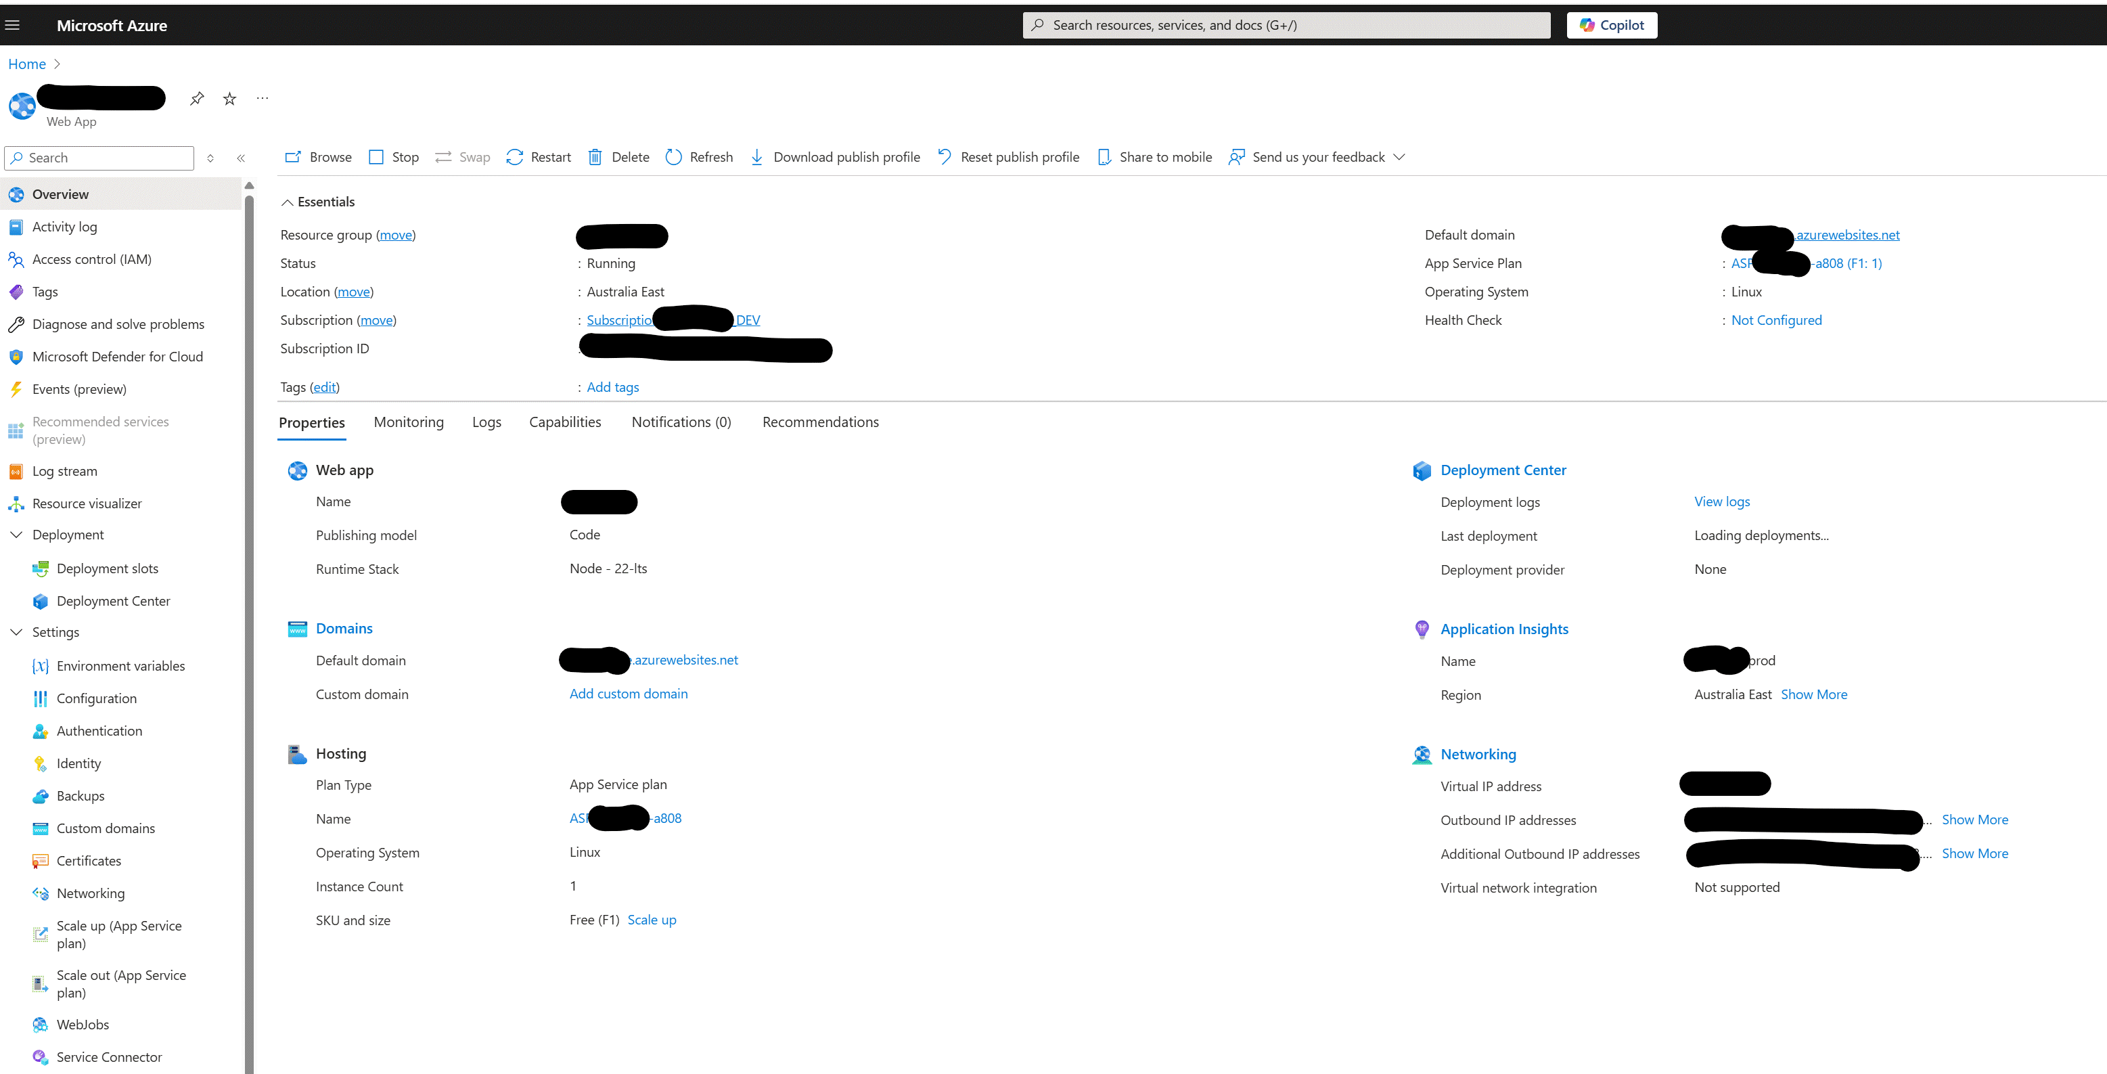Focus the global search resources field
Viewport: 2107px width, 1074px height.
[x=1286, y=25]
